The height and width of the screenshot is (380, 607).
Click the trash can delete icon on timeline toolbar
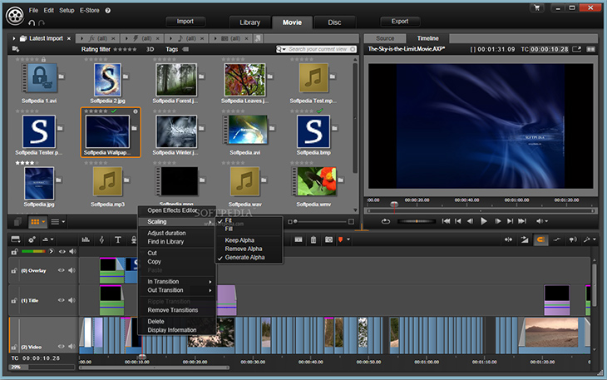tap(313, 239)
